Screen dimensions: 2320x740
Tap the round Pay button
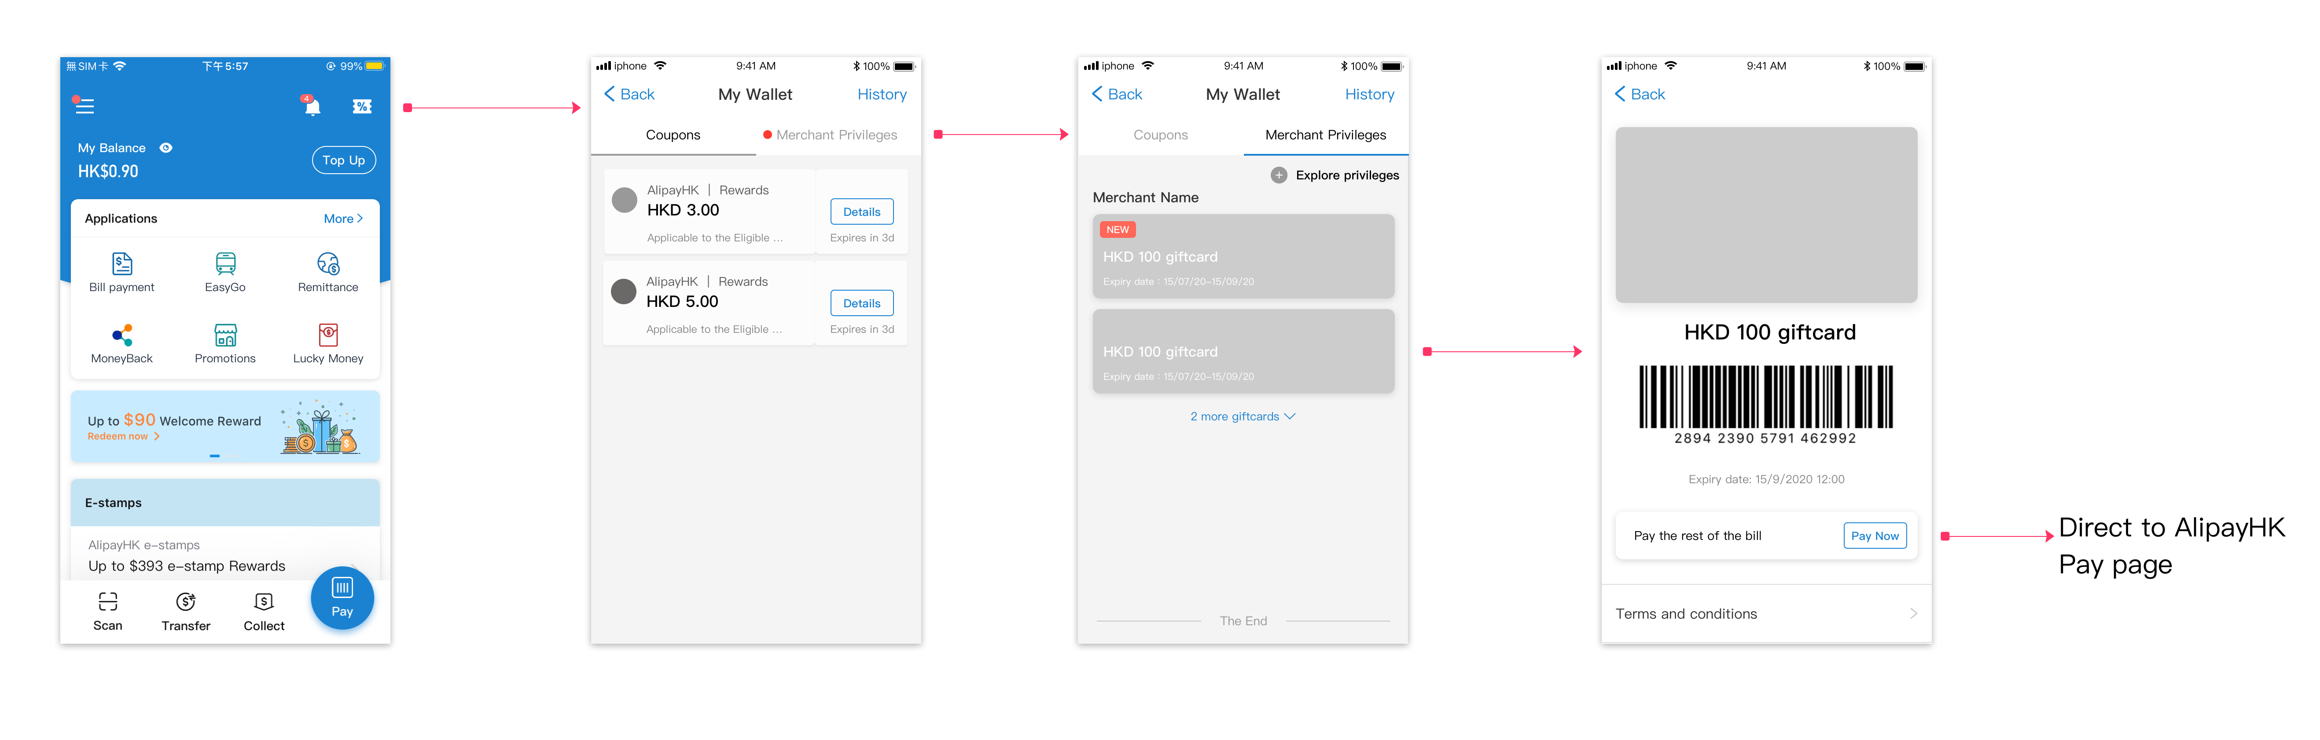(x=342, y=598)
